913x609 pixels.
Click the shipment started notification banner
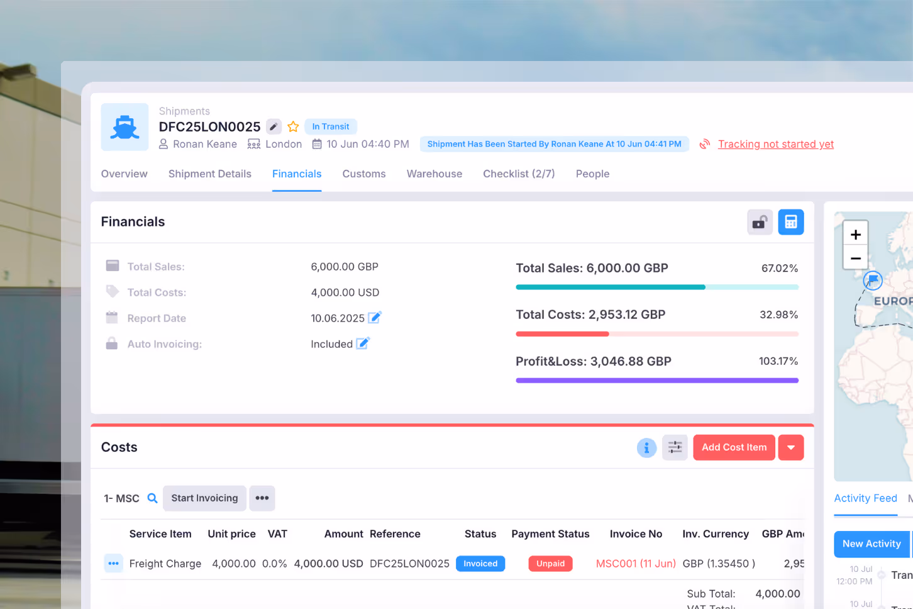coord(555,144)
